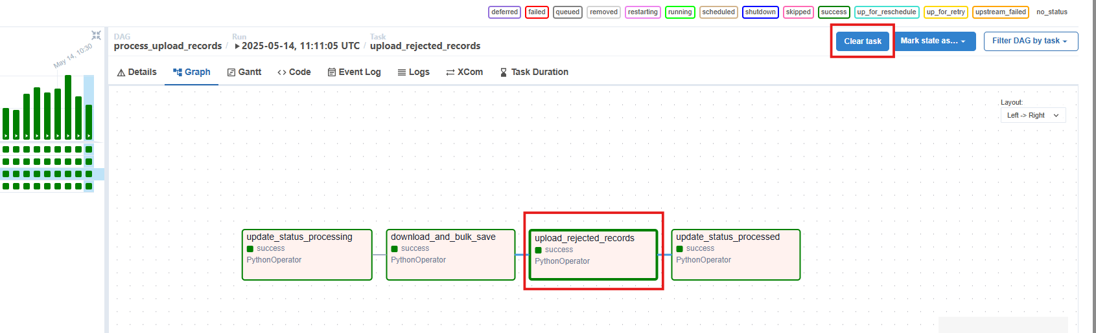Toggle the 'running' status legend badge

point(680,12)
